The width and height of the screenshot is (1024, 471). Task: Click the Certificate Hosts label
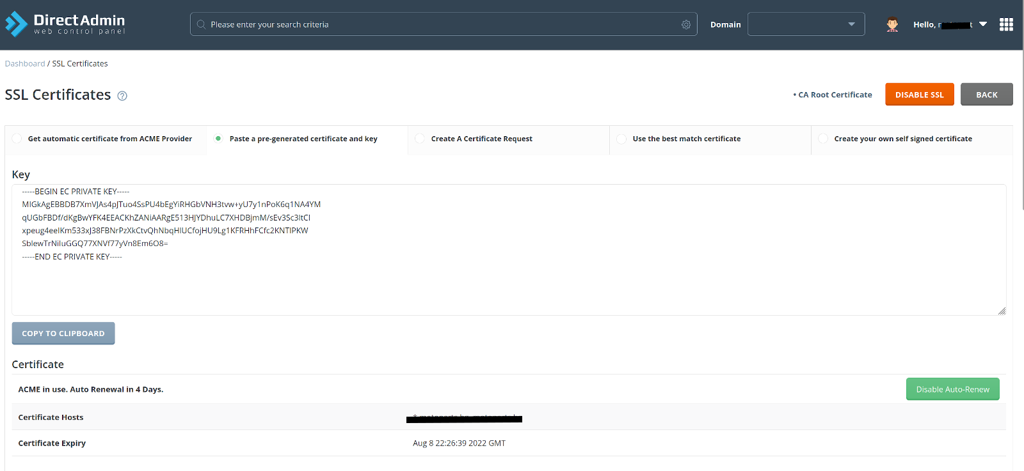coord(51,417)
